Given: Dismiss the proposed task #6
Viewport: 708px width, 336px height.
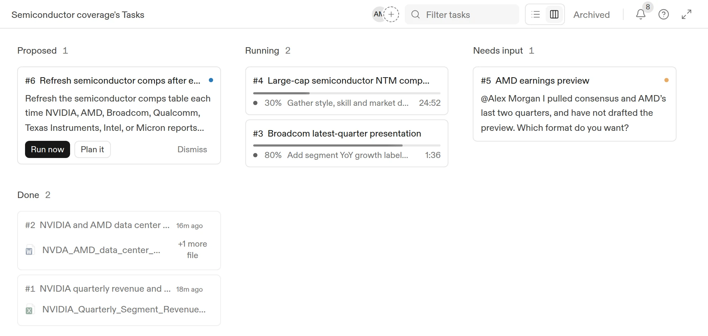Looking at the screenshot, I should [x=192, y=149].
